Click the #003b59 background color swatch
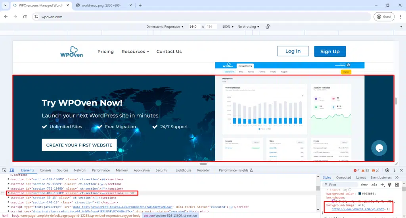The width and height of the screenshot is (406, 218). click(x=360, y=194)
